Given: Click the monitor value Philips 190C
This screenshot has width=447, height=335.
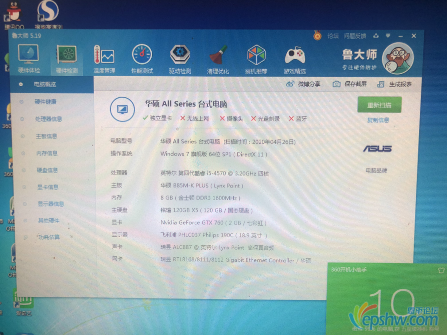Looking at the screenshot, I should 214,235.
